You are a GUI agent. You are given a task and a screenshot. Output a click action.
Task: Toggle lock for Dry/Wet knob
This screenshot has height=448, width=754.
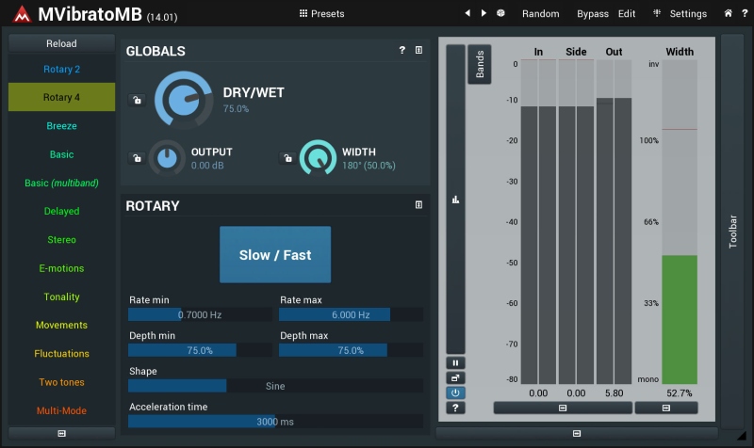pyautogui.click(x=137, y=100)
